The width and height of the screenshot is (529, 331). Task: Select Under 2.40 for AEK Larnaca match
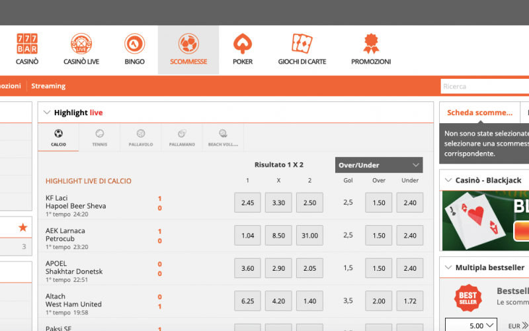pos(410,236)
